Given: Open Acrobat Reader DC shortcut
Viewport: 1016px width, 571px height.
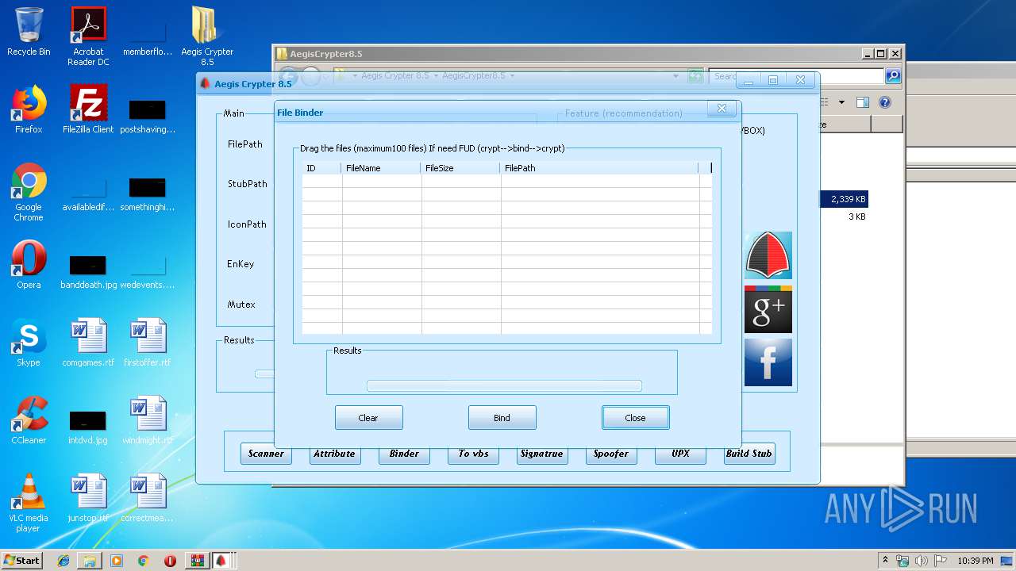Looking at the screenshot, I should tap(88, 36).
